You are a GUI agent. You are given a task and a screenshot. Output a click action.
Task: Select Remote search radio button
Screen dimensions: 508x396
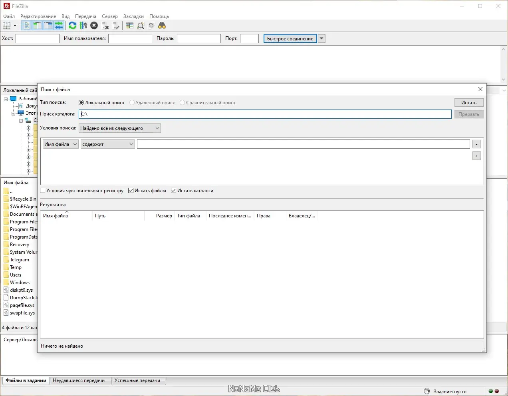coord(132,103)
